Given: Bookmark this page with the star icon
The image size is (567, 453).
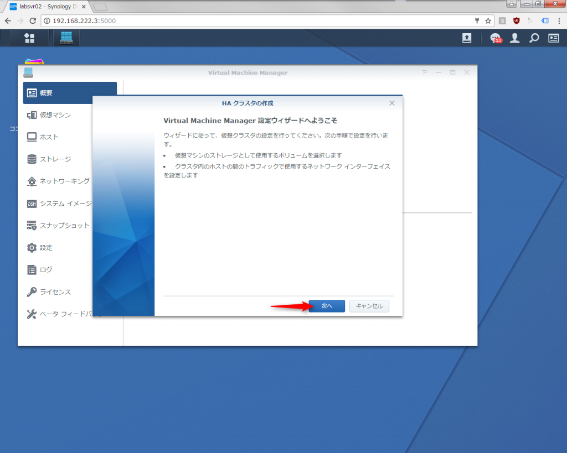Looking at the screenshot, I should pos(488,21).
